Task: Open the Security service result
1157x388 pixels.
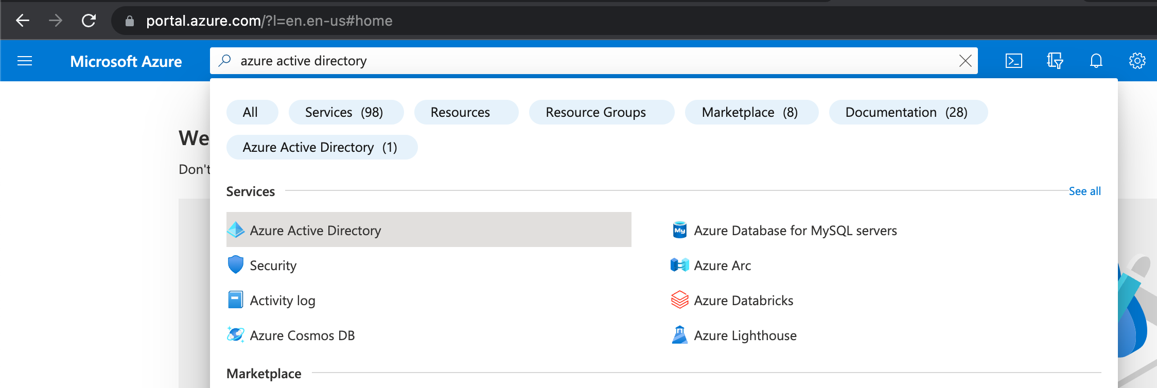Action: coord(273,265)
